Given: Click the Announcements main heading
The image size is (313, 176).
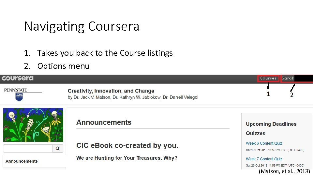Looking at the screenshot, I should pos(104,123).
